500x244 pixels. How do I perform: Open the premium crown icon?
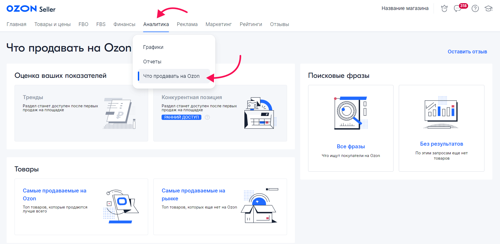pyautogui.click(x=444, y=8)
